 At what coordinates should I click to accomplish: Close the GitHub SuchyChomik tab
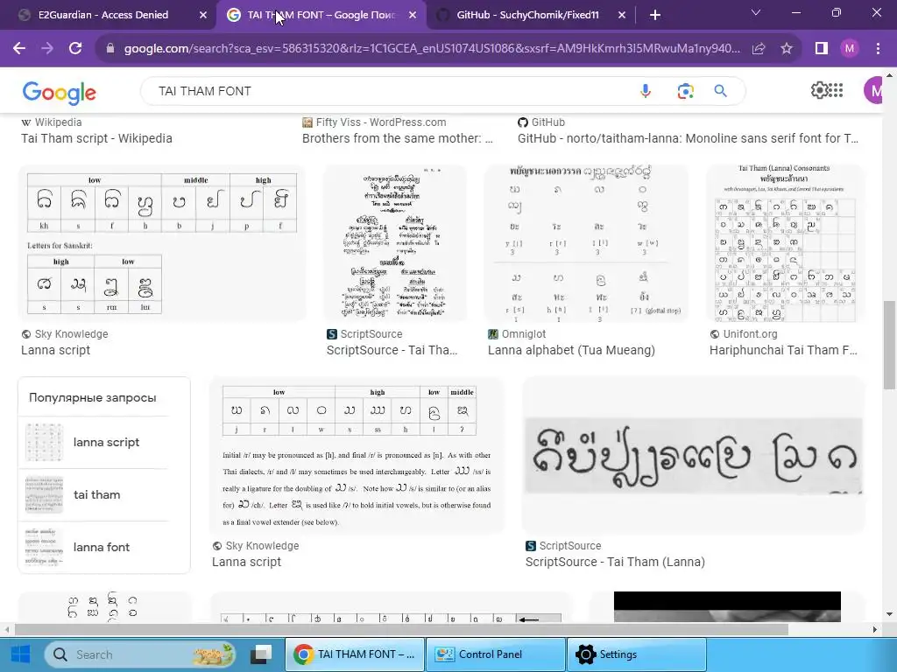(622, 15)
